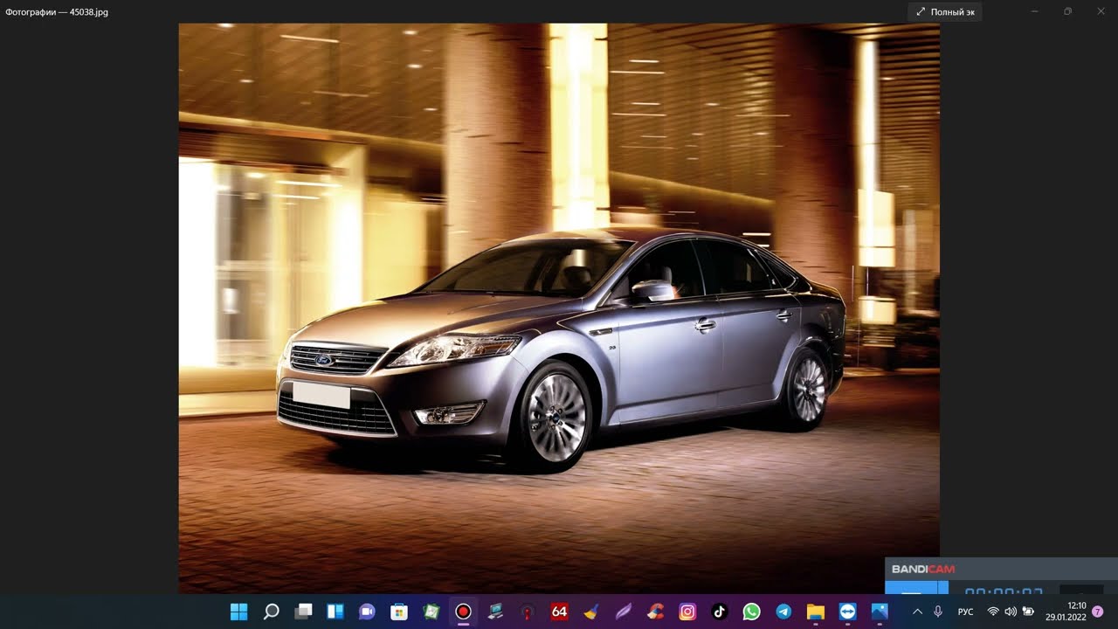Open Wi-Fi network tray icon

point(993,612)
